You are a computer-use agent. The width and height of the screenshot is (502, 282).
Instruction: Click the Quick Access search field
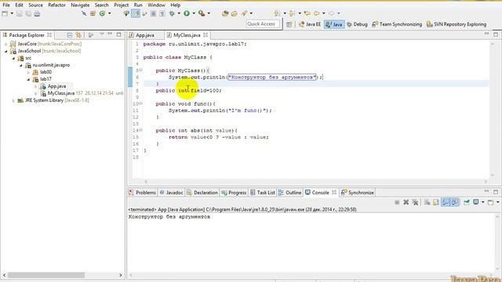pos(264,24)
